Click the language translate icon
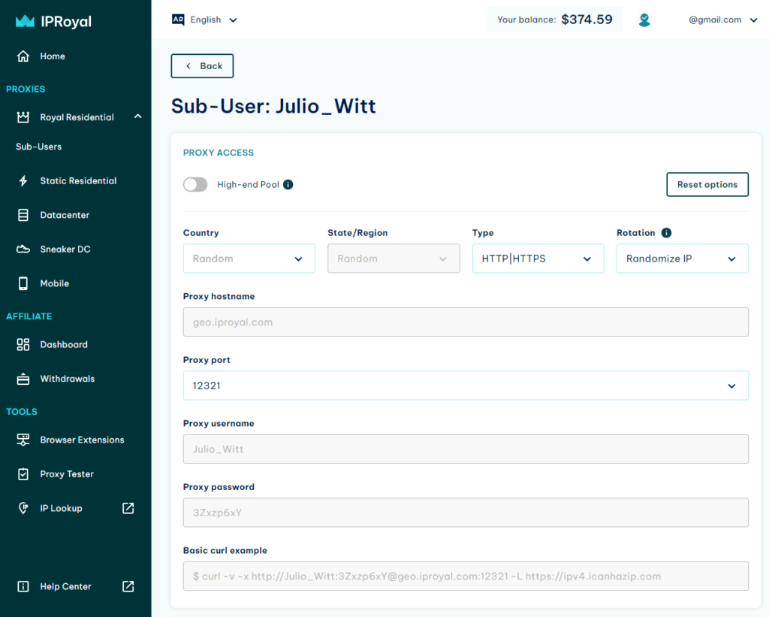 point(178,20)
